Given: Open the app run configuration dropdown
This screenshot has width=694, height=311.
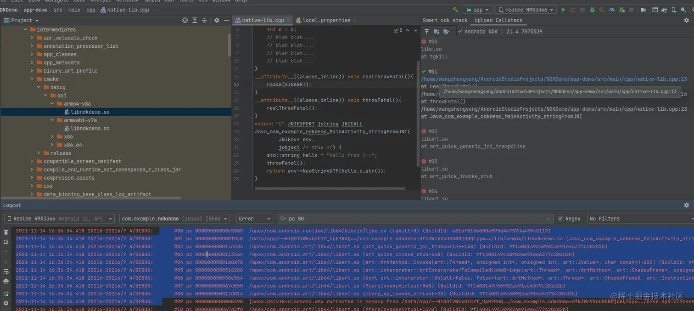Looking at the screenshot, I should pos(478,10).
